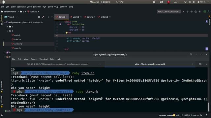The width and height of the screenshot is (211, 118).
Task: Close the item.rb editor tab
Action: 67,17
